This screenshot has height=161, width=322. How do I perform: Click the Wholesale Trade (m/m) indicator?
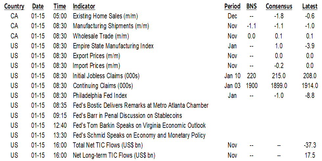(x=101, y=36)
